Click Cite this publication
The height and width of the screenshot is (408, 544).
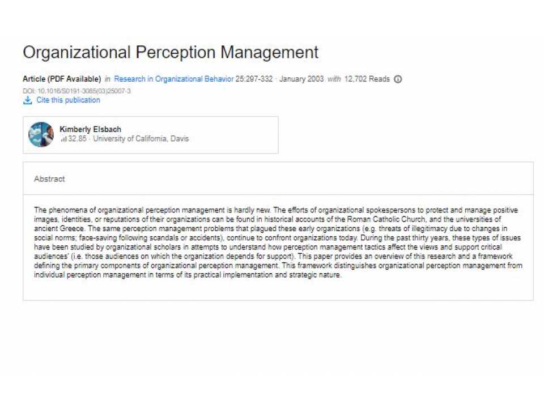pos(67,100)
